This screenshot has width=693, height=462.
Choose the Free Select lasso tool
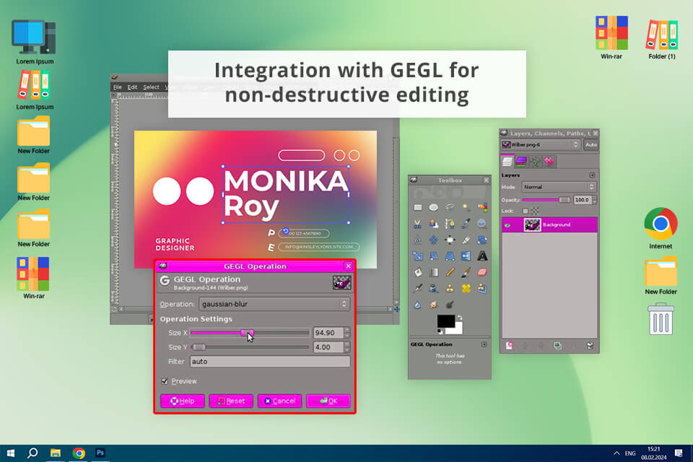click(450, 207)
